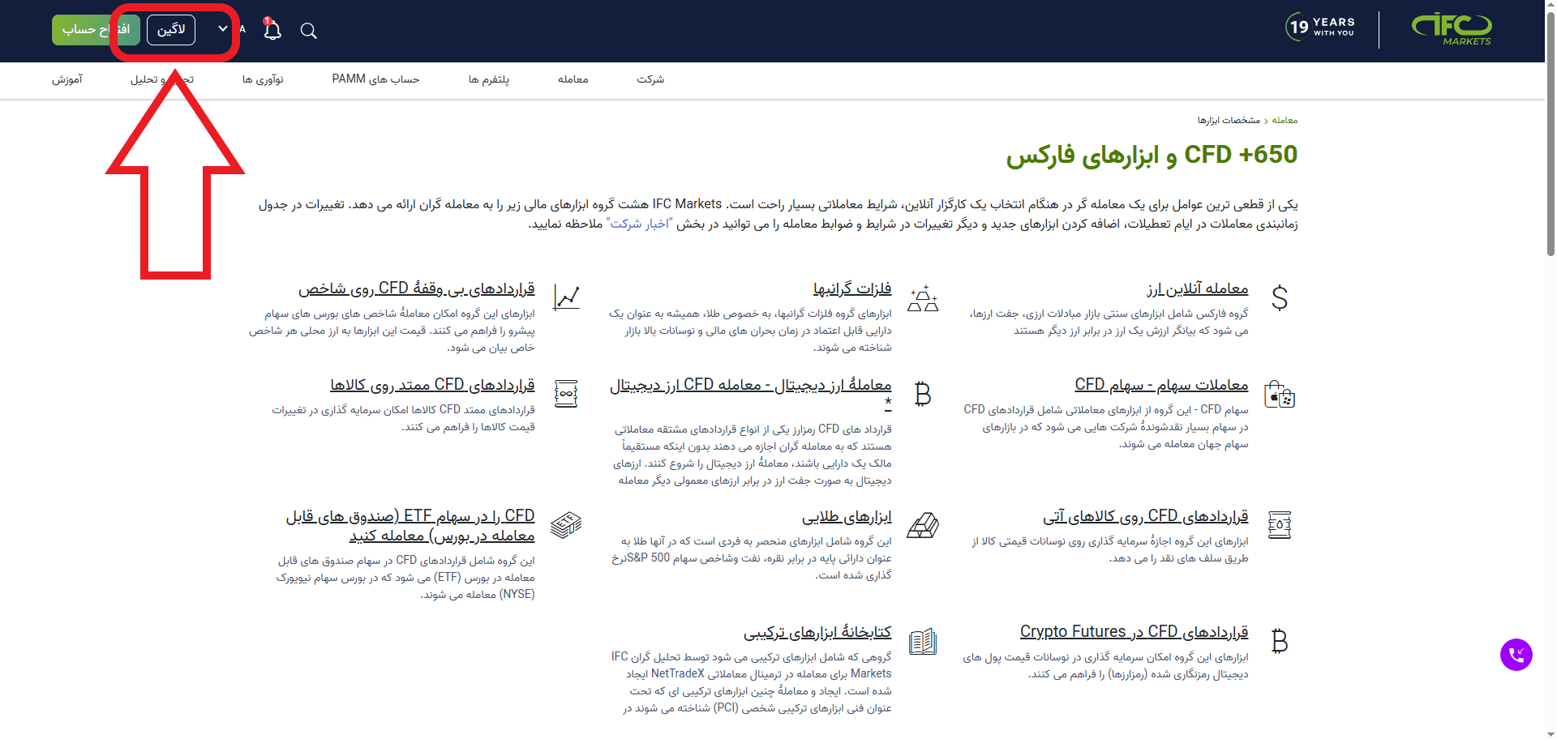Open the شرکت navigation menu
Viewport: 1557px width, 739px height.
[650, 79]
